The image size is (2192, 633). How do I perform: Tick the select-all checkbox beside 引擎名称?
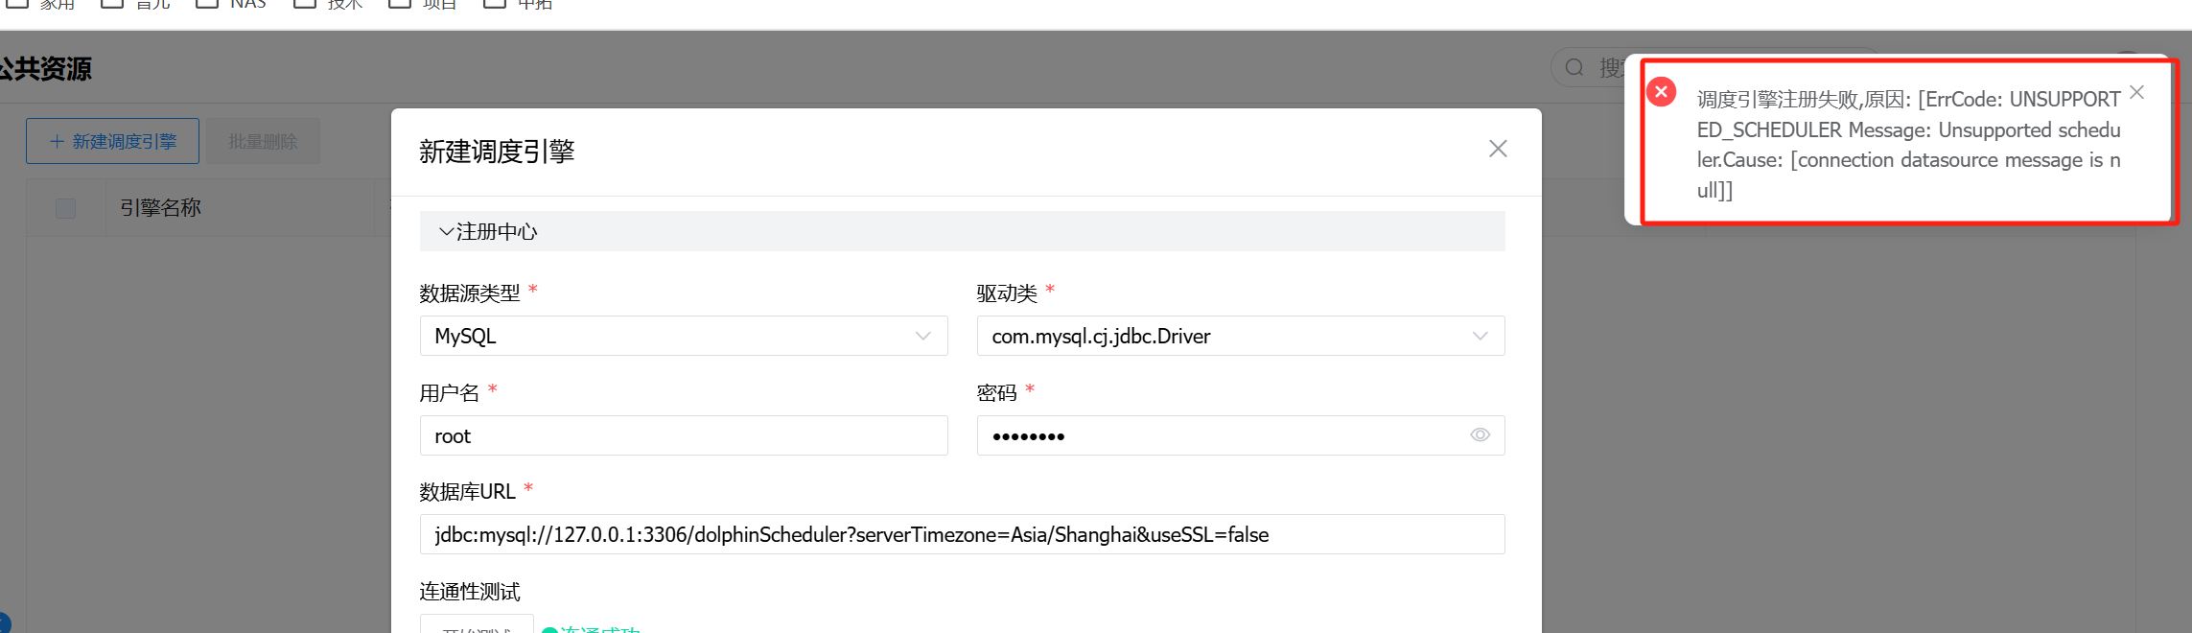tap(65, 208)
